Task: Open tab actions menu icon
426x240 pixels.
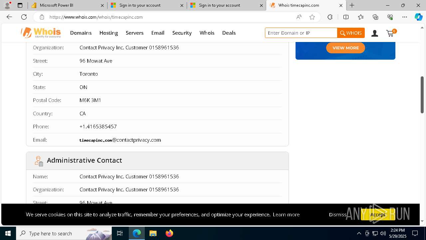Action: [x=20, y=5]
